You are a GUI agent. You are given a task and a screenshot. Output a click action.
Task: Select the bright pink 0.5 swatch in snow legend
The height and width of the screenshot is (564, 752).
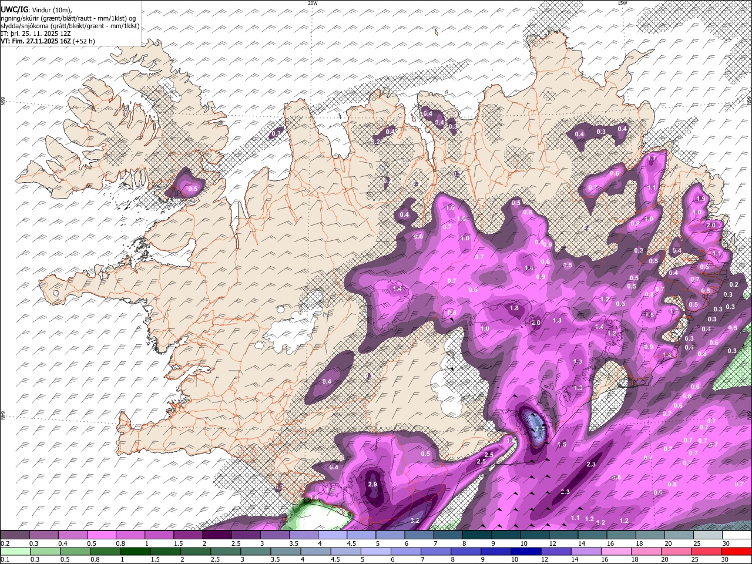tap(101, 535)
